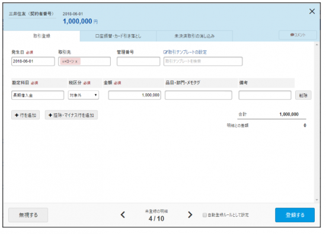Click the 品目・部門・メモタグ input field
This screenshot has height=234, width=326.
(x=199, y=95)
